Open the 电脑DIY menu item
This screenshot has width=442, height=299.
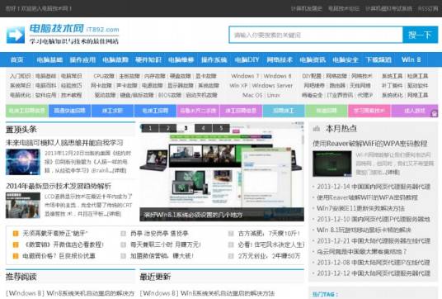(x=247, y=59)
